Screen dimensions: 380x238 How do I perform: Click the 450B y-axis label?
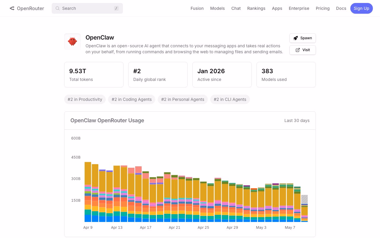pos(76,157)
